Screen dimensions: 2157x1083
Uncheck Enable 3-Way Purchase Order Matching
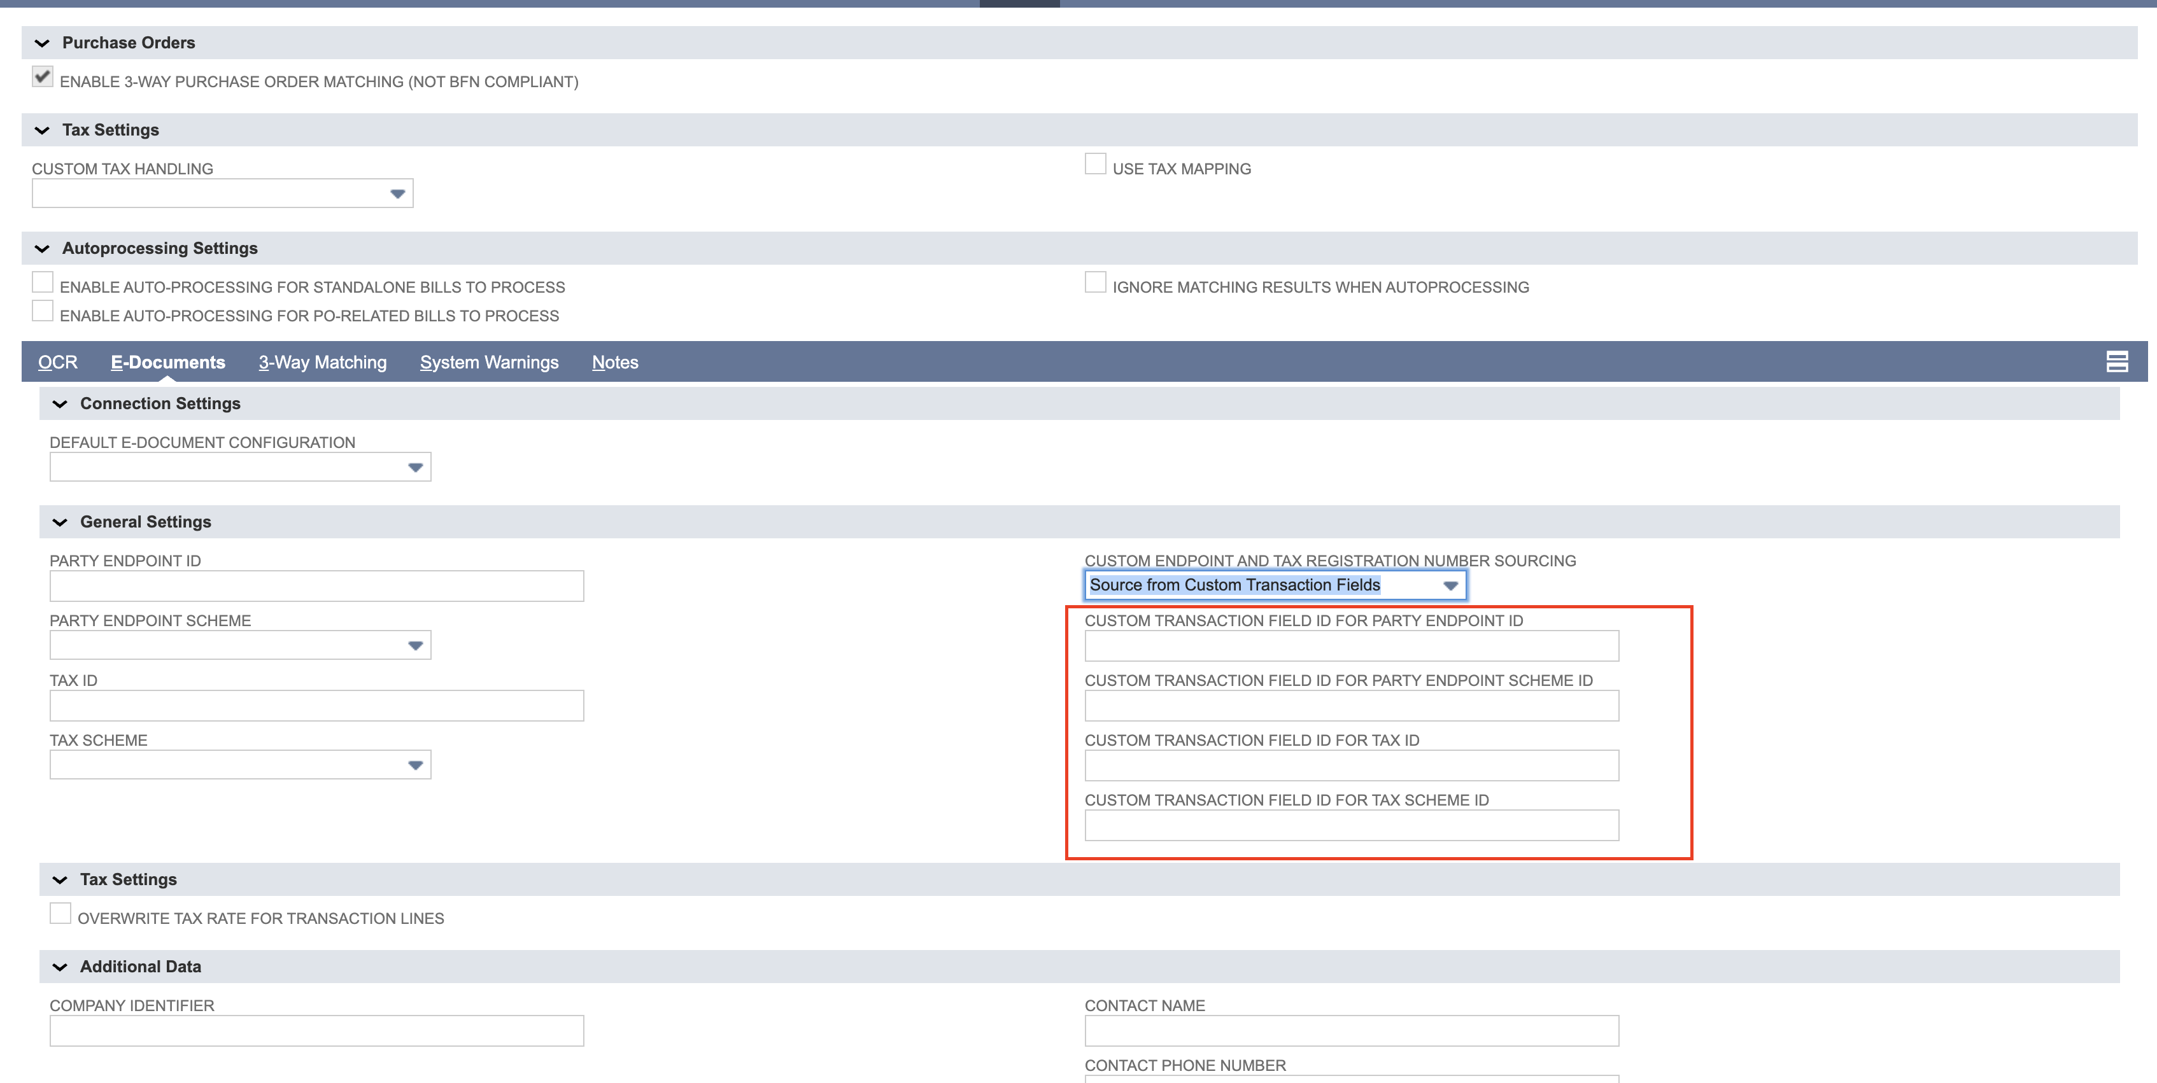pos(43,77)
